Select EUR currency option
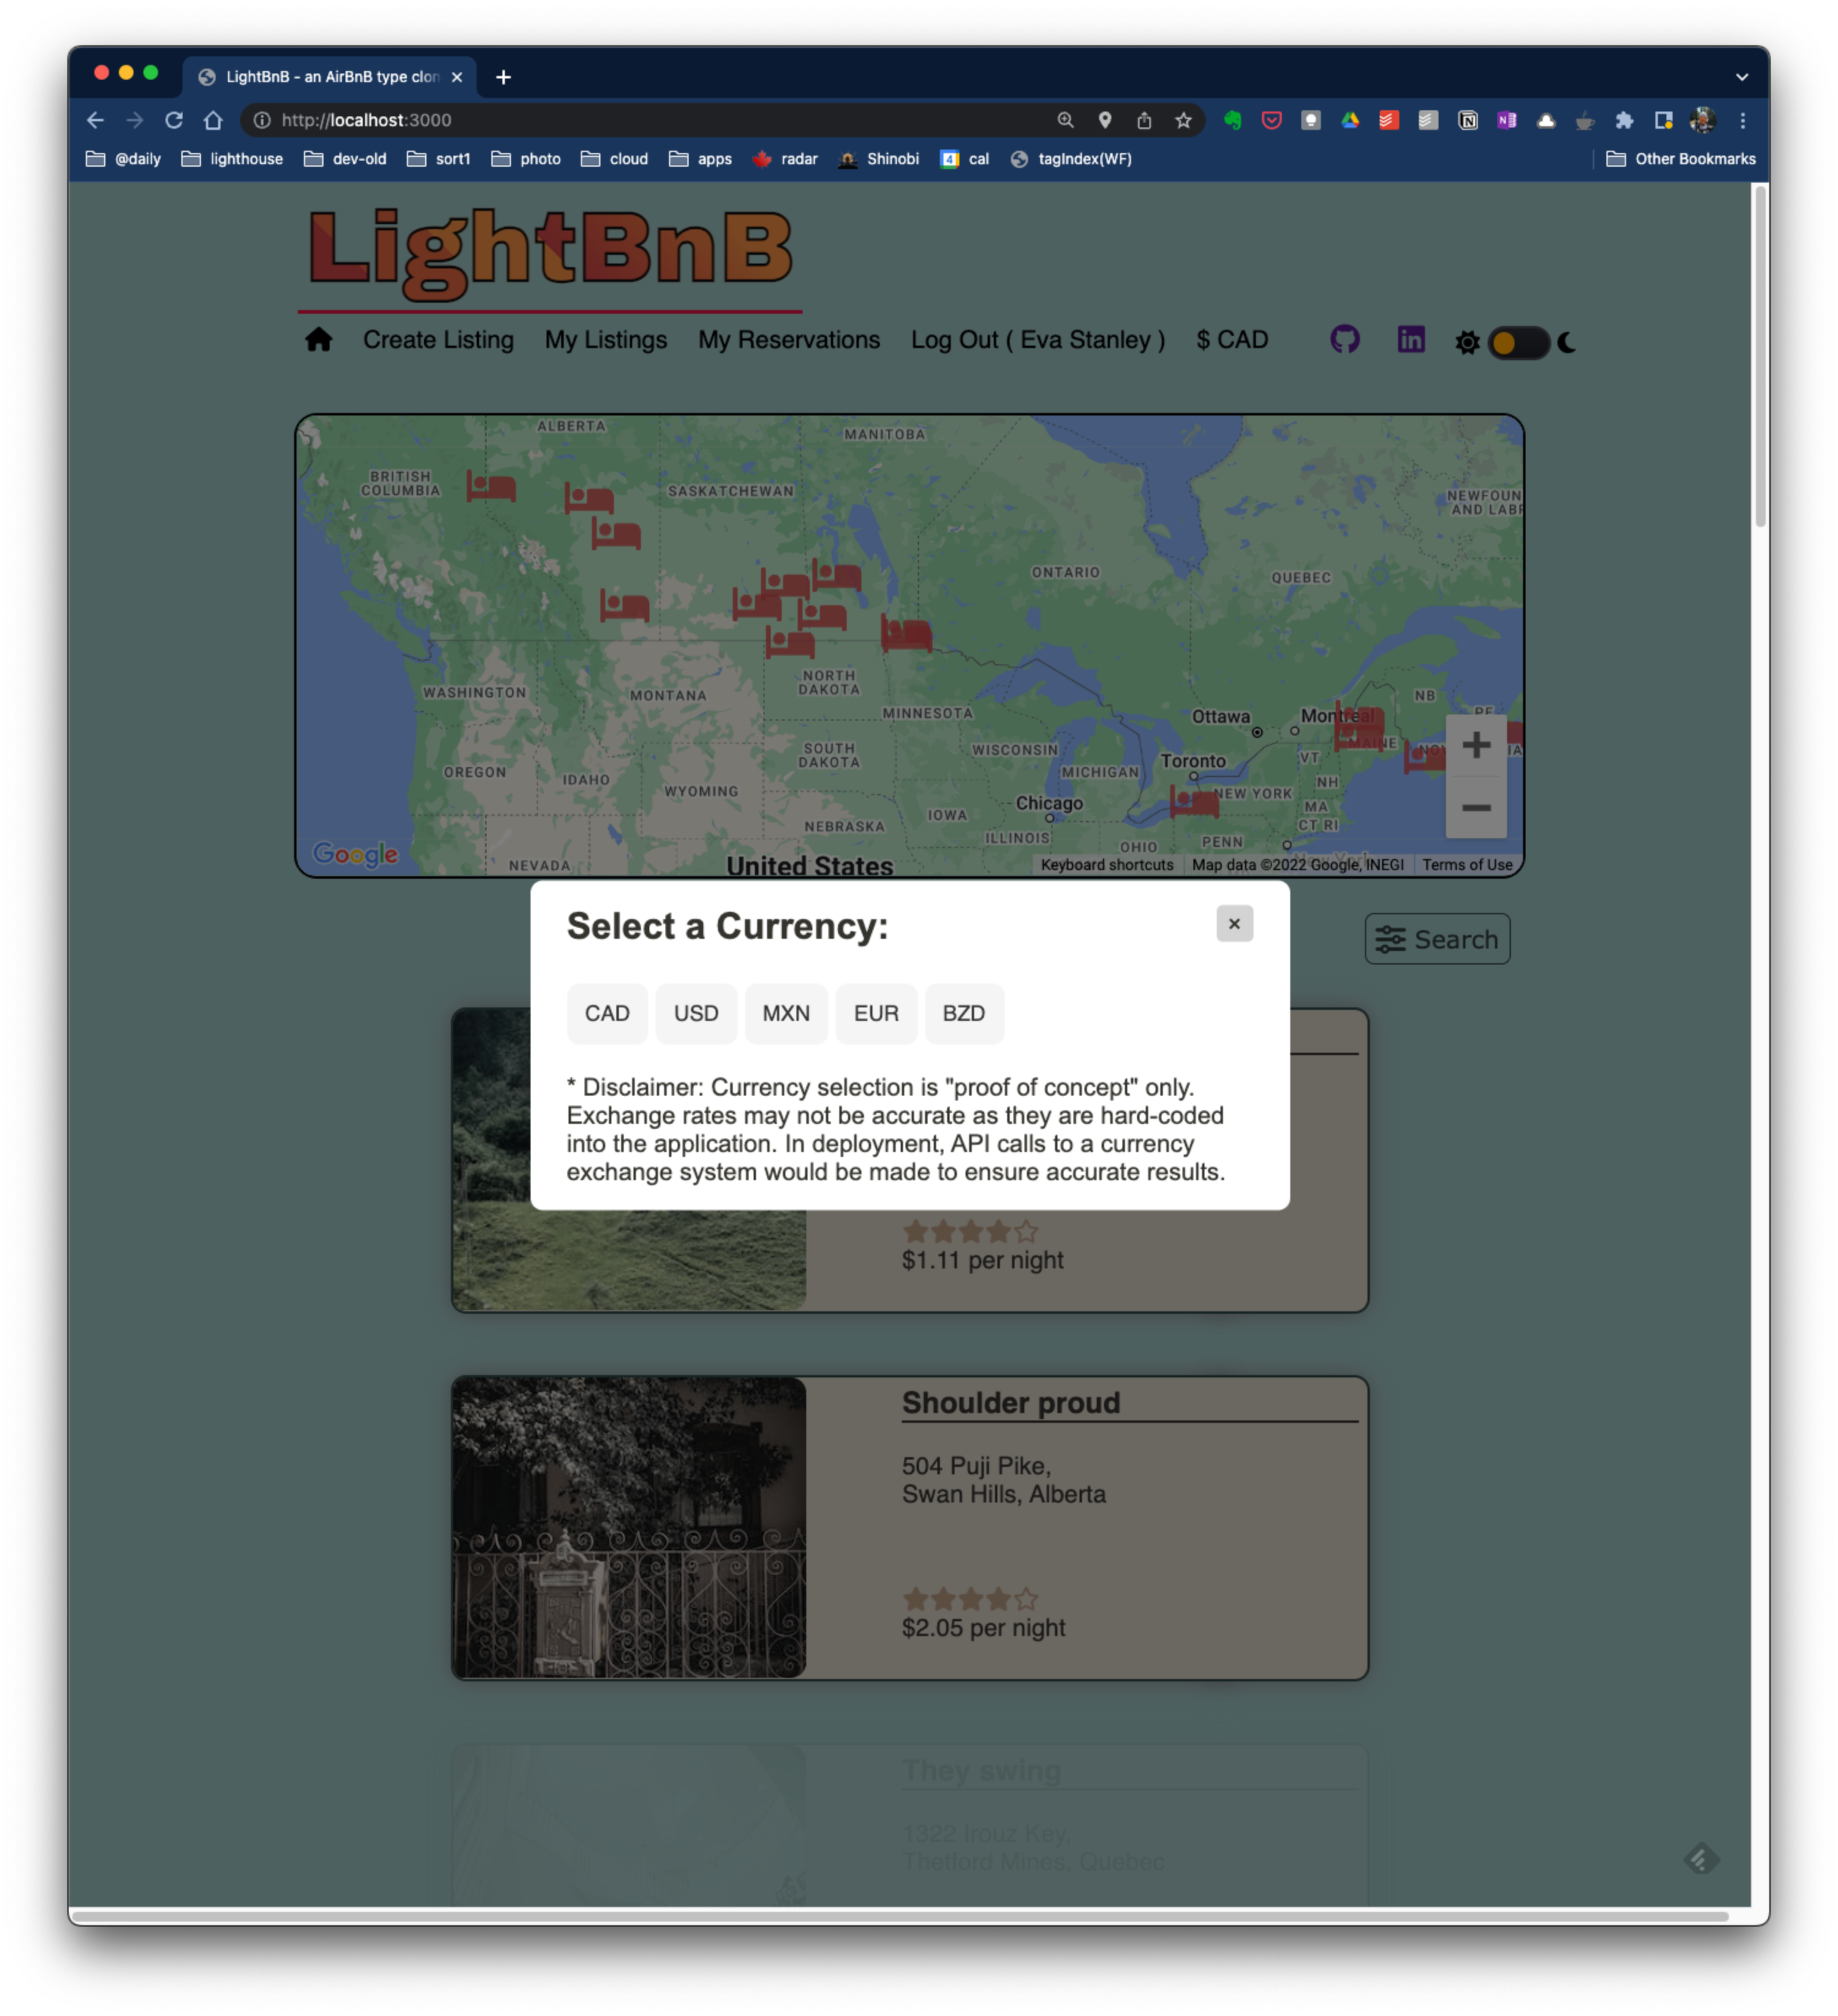 [x=876, y=1014]
